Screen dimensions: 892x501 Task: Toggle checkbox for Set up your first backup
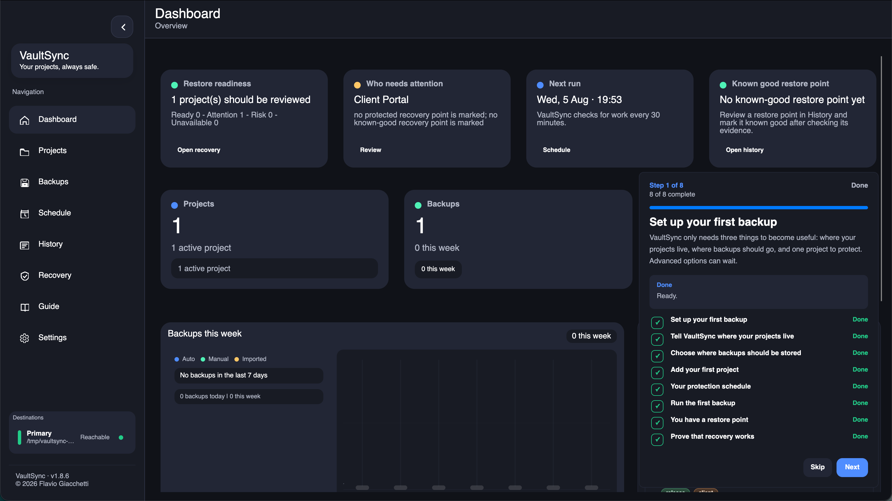[657, 322]
